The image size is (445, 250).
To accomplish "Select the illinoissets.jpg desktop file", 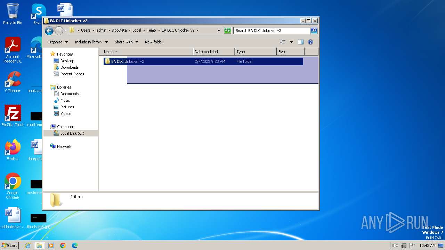I will [38, 221].
